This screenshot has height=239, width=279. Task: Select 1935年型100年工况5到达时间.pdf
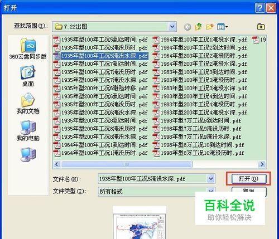coord(100,40)
